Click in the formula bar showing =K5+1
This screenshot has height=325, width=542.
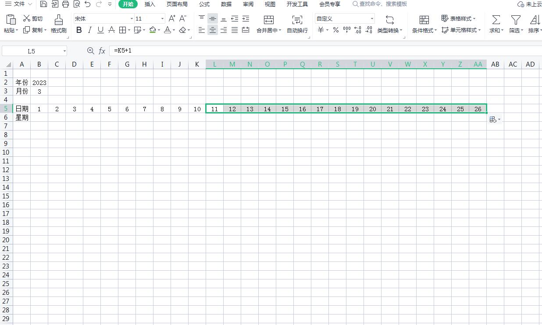tap(324, 51)
